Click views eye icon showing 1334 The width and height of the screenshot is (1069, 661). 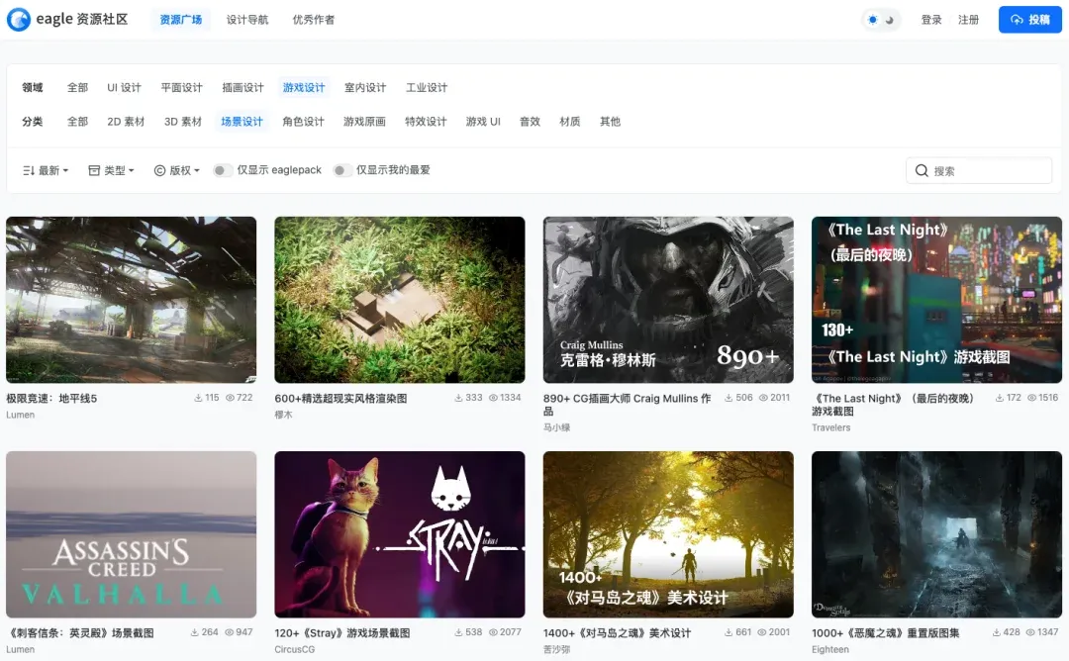[493, 397]
